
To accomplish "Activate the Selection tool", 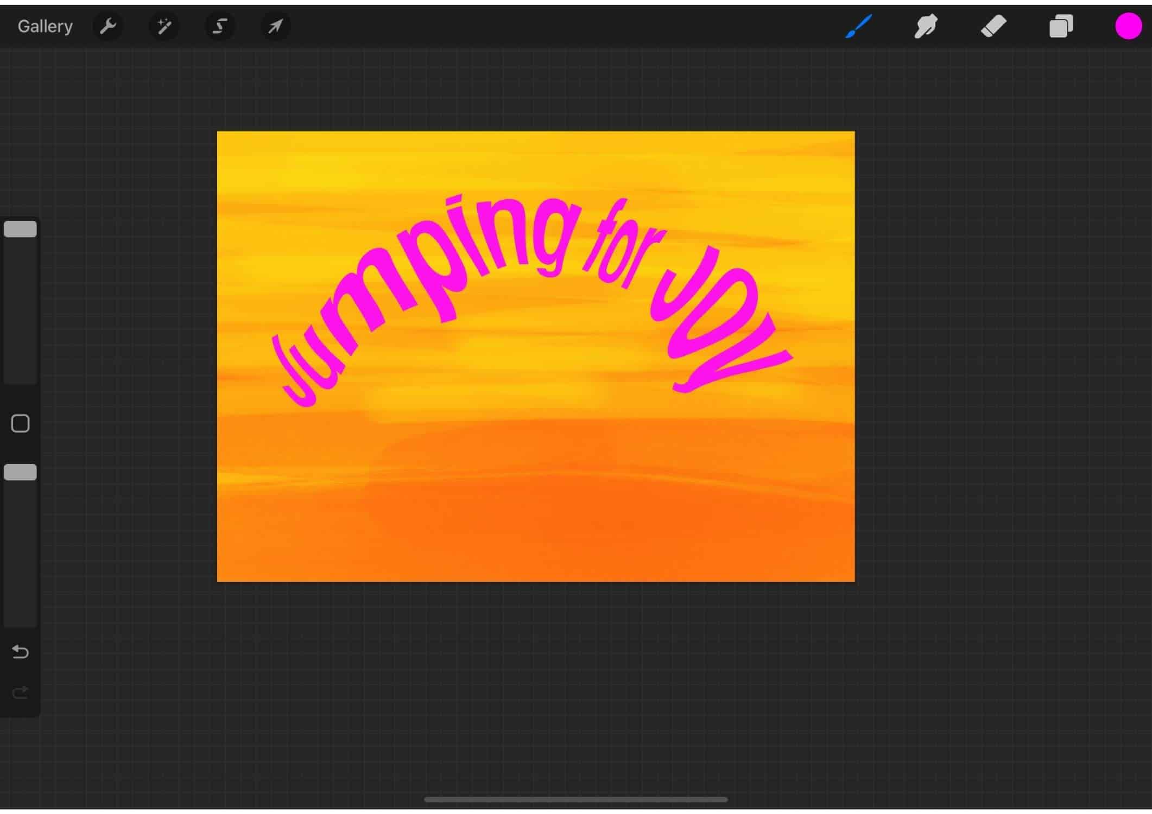I will (x=219, y=26).
